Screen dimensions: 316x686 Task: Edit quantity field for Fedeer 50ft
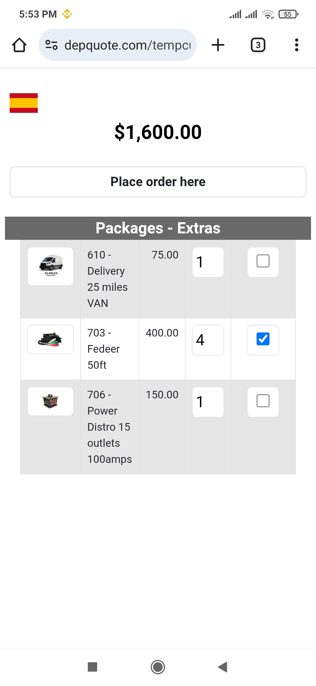208,340
